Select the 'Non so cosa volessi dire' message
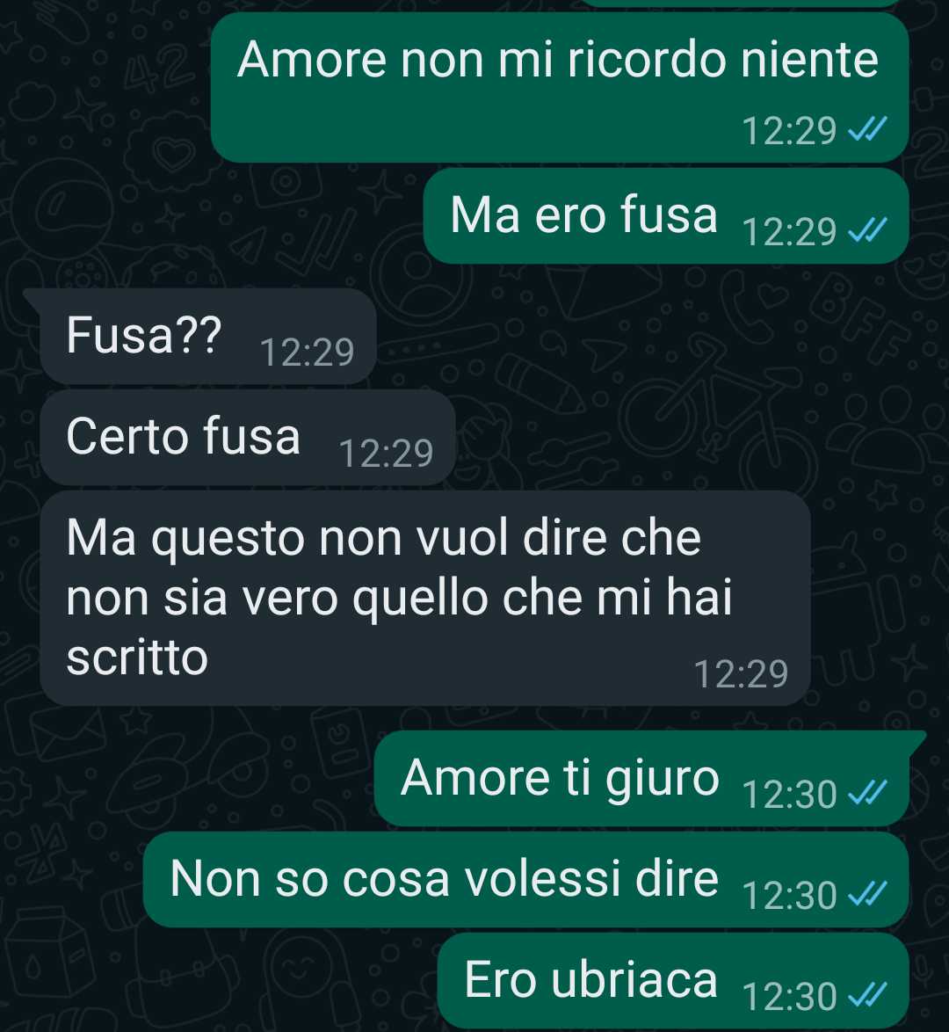 pyautogui.click(x=526, y=880)
